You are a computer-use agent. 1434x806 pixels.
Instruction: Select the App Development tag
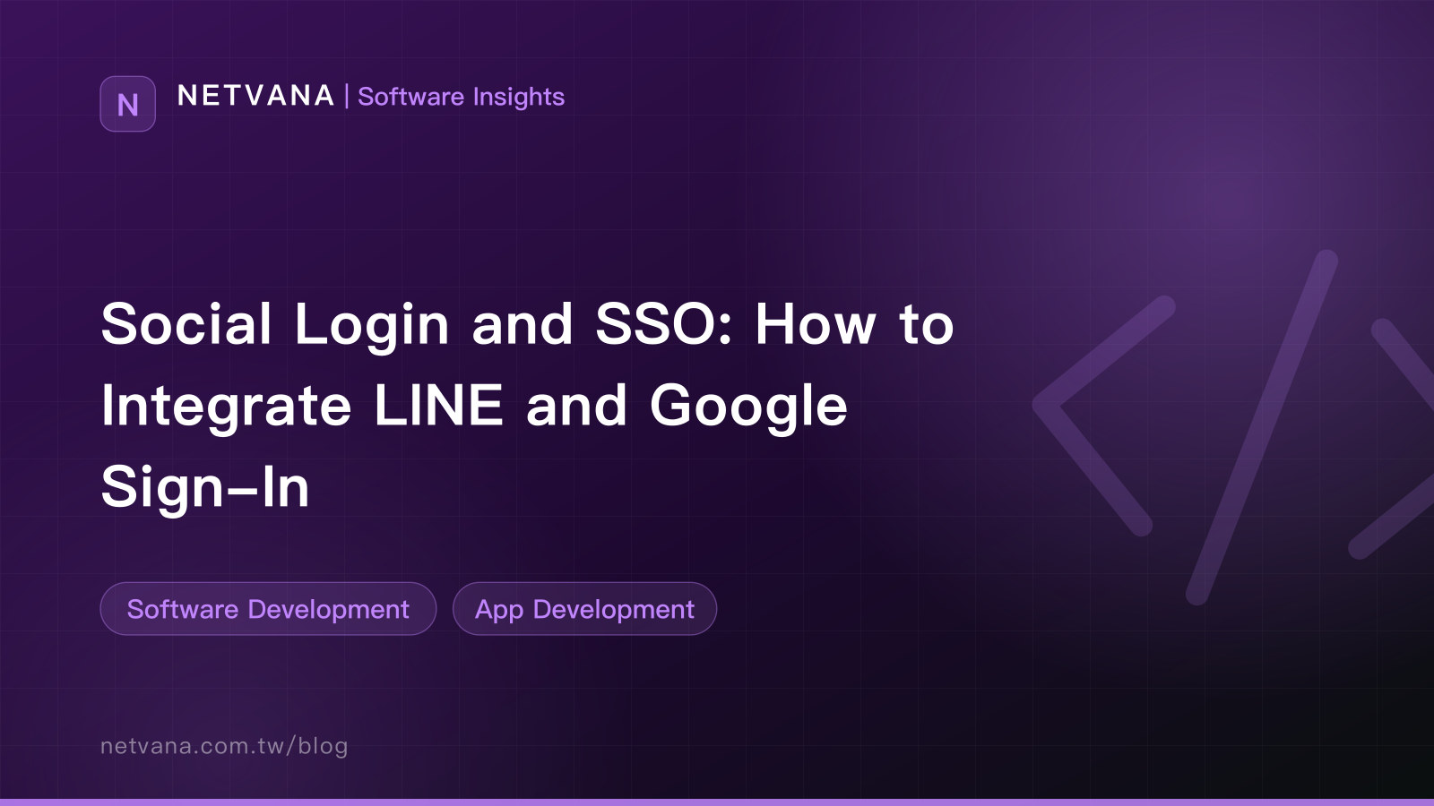584,609
